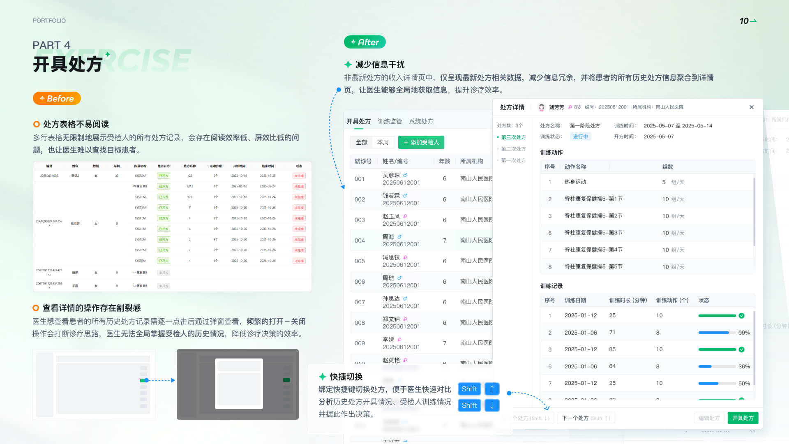This screenshot has width=789, height=444.
Task: Close the 处方详情 dialog
Action: (751, 107)
